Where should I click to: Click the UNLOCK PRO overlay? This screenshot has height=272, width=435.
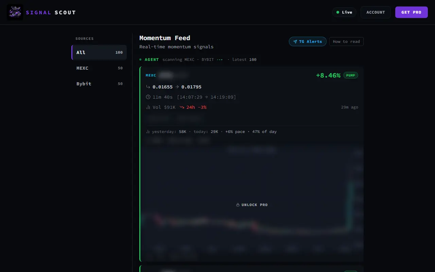pos(252,205)
